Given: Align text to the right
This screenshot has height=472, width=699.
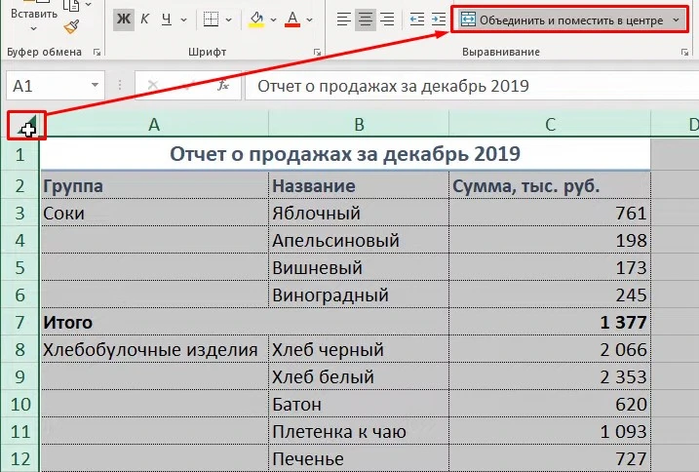Looking at the screenshot, I should (387, 20).
